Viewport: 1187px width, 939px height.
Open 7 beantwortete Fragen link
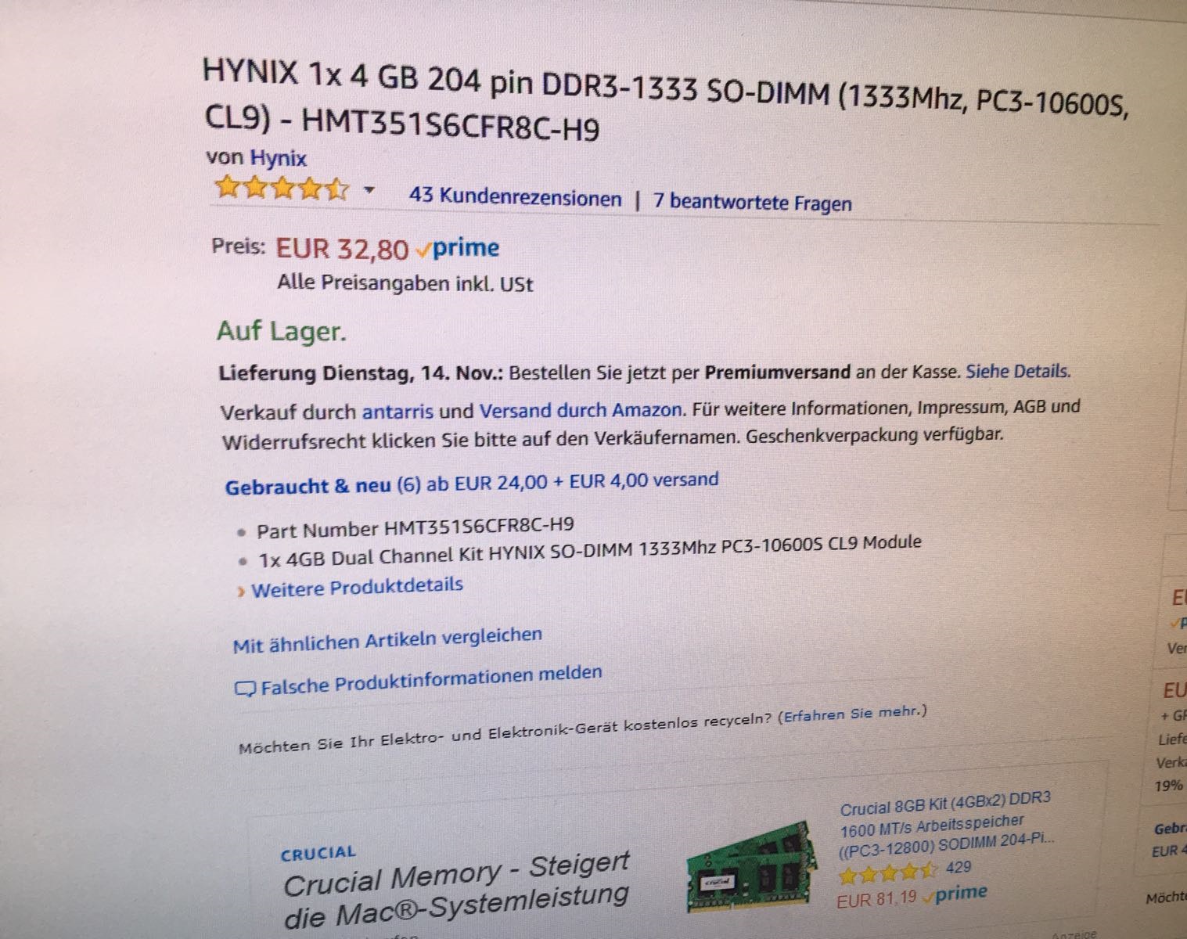pyautogui.click(x=753, y=203)
